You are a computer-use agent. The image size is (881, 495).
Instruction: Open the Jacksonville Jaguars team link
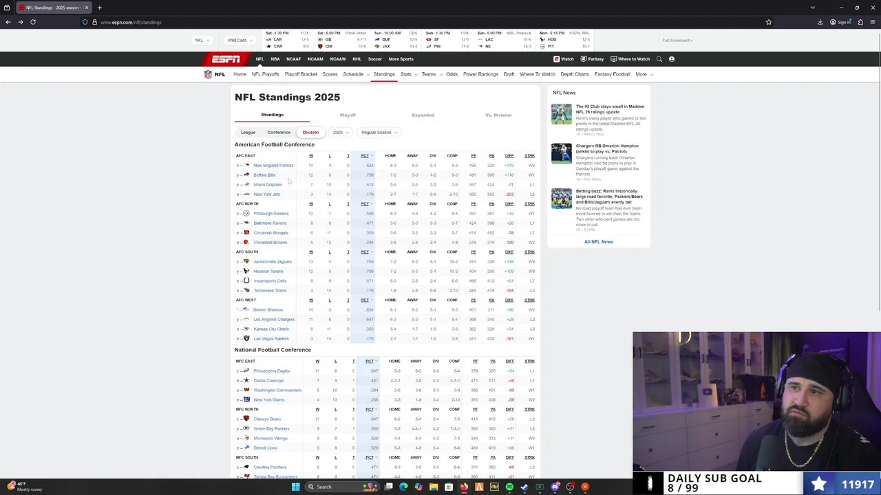coord(272,261)
